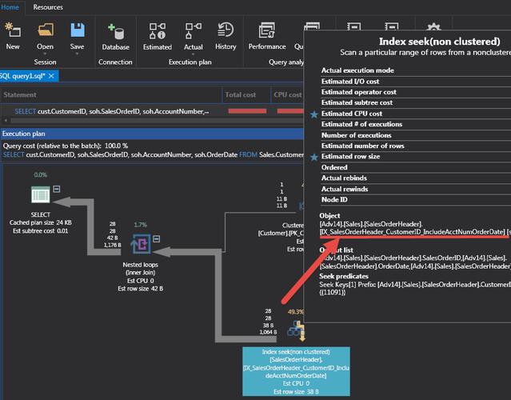Click the CPU cost red bar of the statement
The height and width of the screenshot is (400, 511).
coord(290,111)
